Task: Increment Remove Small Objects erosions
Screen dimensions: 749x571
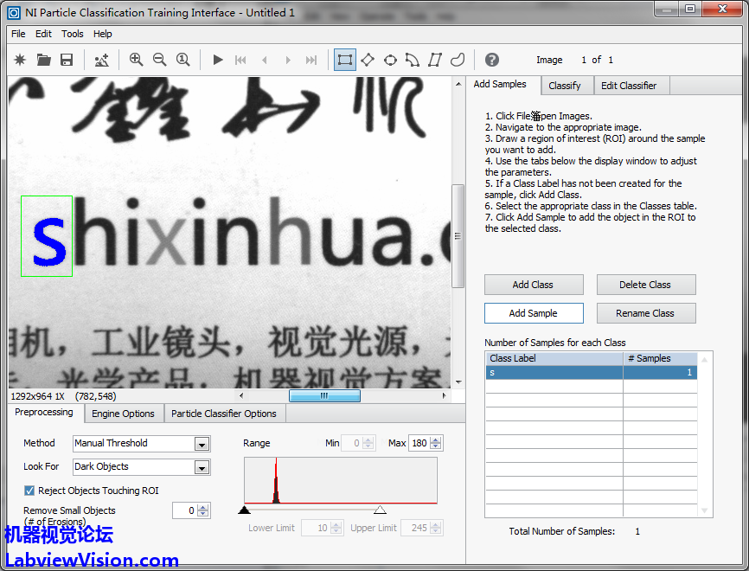Action: pos(203,507)
